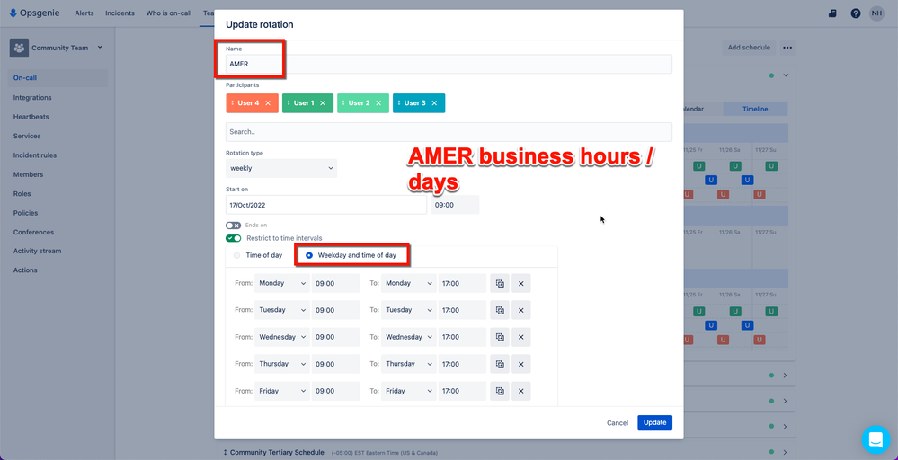Click the Start on 09:00 time field
The width and height of the screenshot is (898, 460).
(x=456, y=205)
